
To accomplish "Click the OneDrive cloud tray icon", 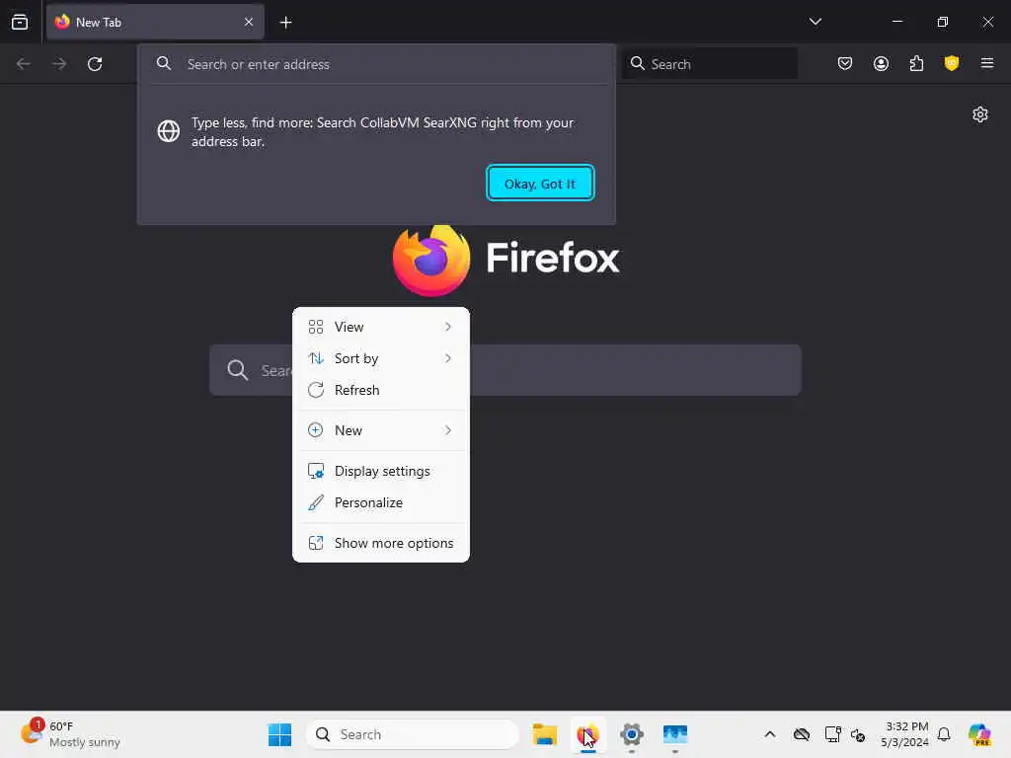I will (x=802, y=734).
